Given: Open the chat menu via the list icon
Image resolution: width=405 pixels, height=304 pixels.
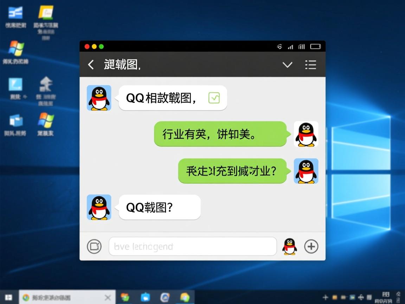Looking at the screenshot, I should click(x=310, y=65).
